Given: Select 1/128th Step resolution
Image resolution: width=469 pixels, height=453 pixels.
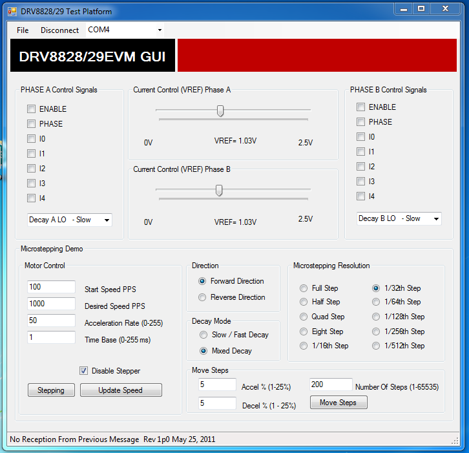Looking at the screenshot, I should click(x=376, y=317).
